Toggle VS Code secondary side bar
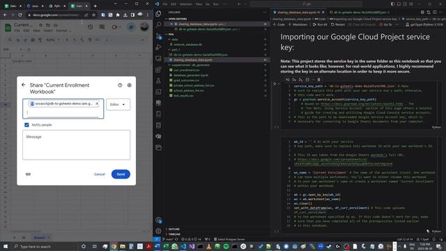This screenshot has height=251, width=446. pyautogui.click(x=405, y=4)
